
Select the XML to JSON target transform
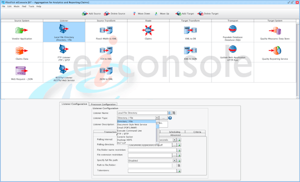pos(190,50)
